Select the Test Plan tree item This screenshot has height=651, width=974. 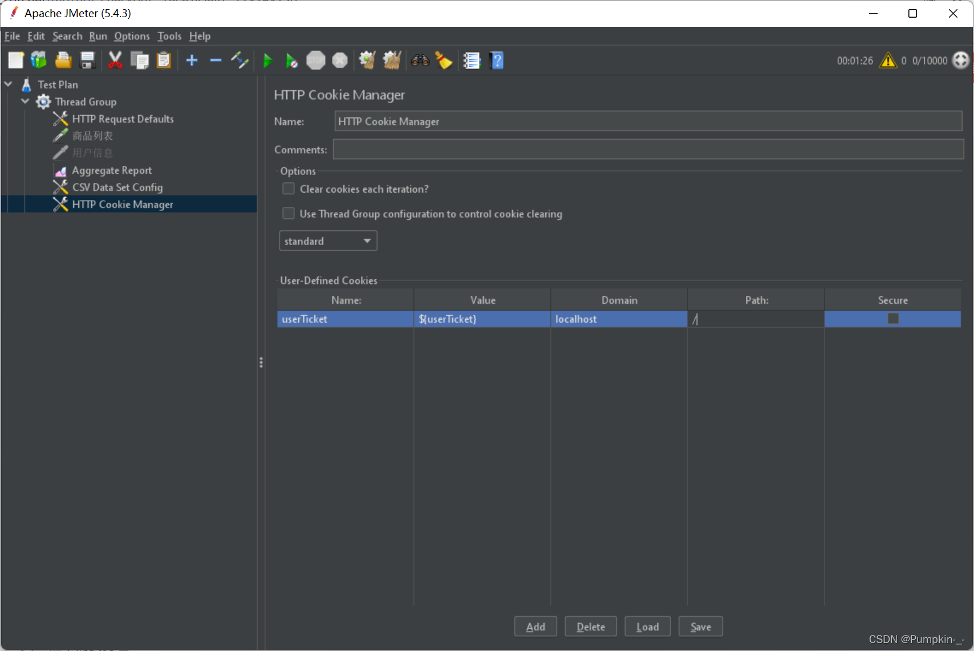58,84
